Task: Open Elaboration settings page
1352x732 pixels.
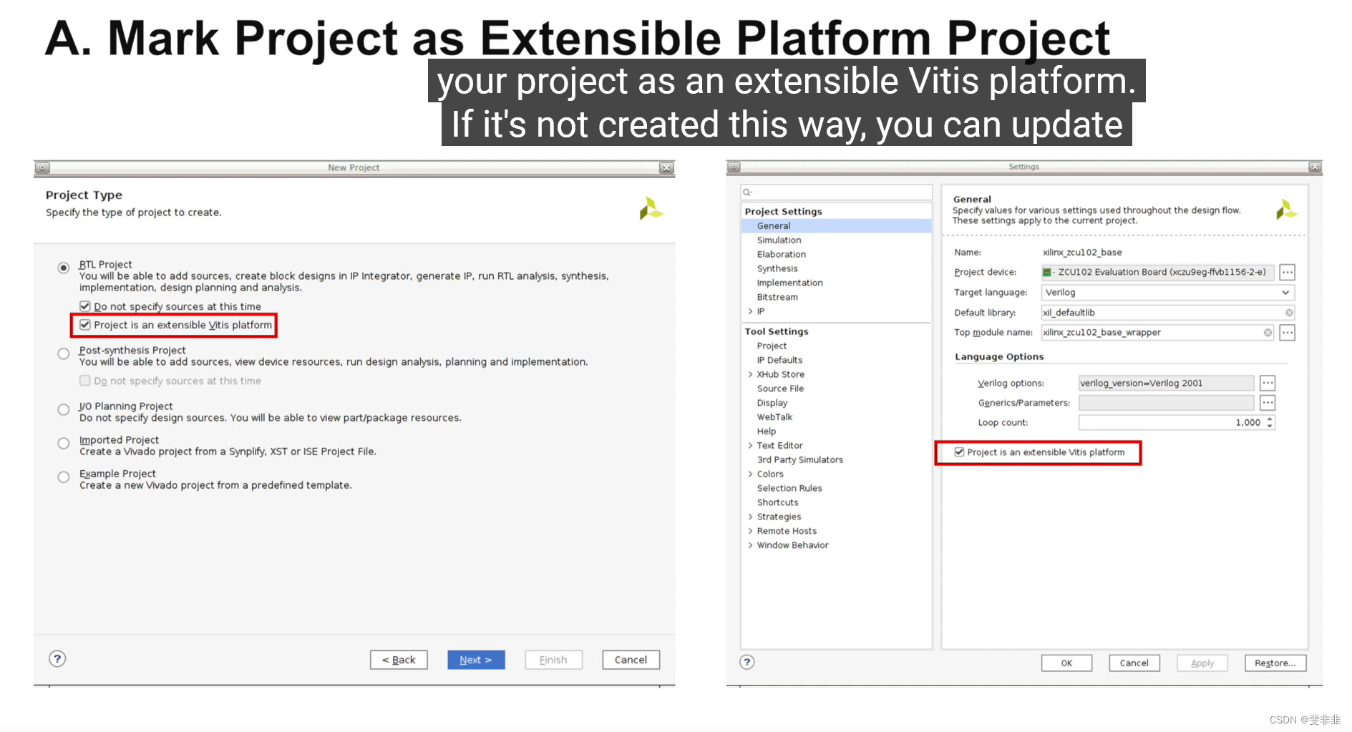Action: coord(781,254)
